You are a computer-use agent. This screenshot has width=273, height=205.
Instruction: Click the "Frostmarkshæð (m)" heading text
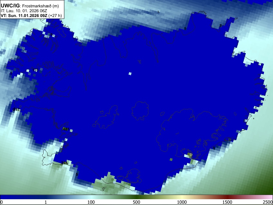[40, 6]
